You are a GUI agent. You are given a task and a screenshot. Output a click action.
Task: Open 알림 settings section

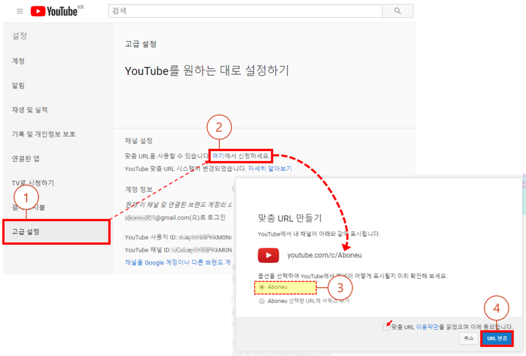18,85
